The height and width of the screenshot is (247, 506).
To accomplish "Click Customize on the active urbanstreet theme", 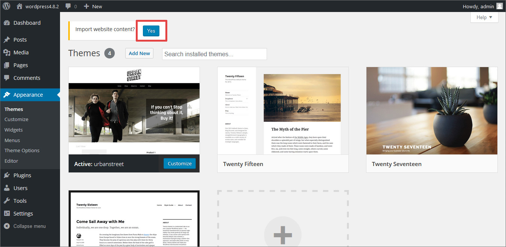I will [180, 163].
